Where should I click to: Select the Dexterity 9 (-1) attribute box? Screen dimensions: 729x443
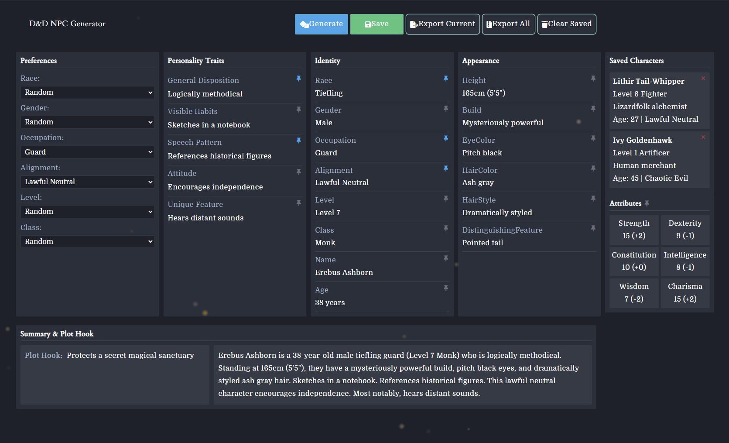pos(685,230)
